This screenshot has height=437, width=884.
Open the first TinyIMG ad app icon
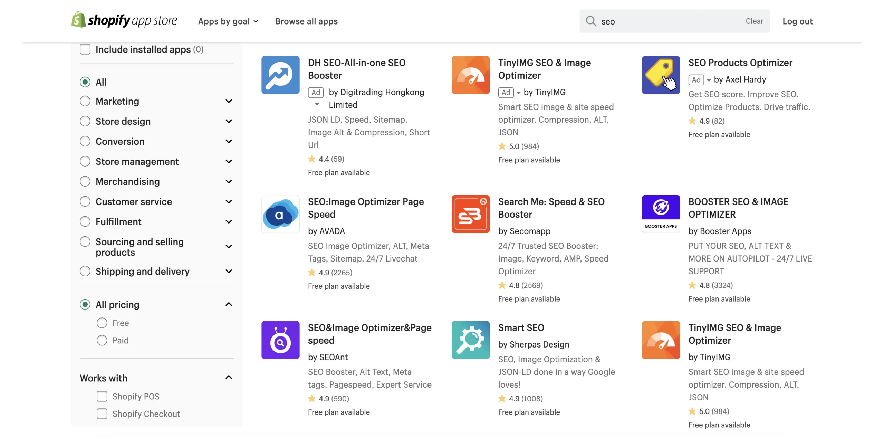(470, 75)
